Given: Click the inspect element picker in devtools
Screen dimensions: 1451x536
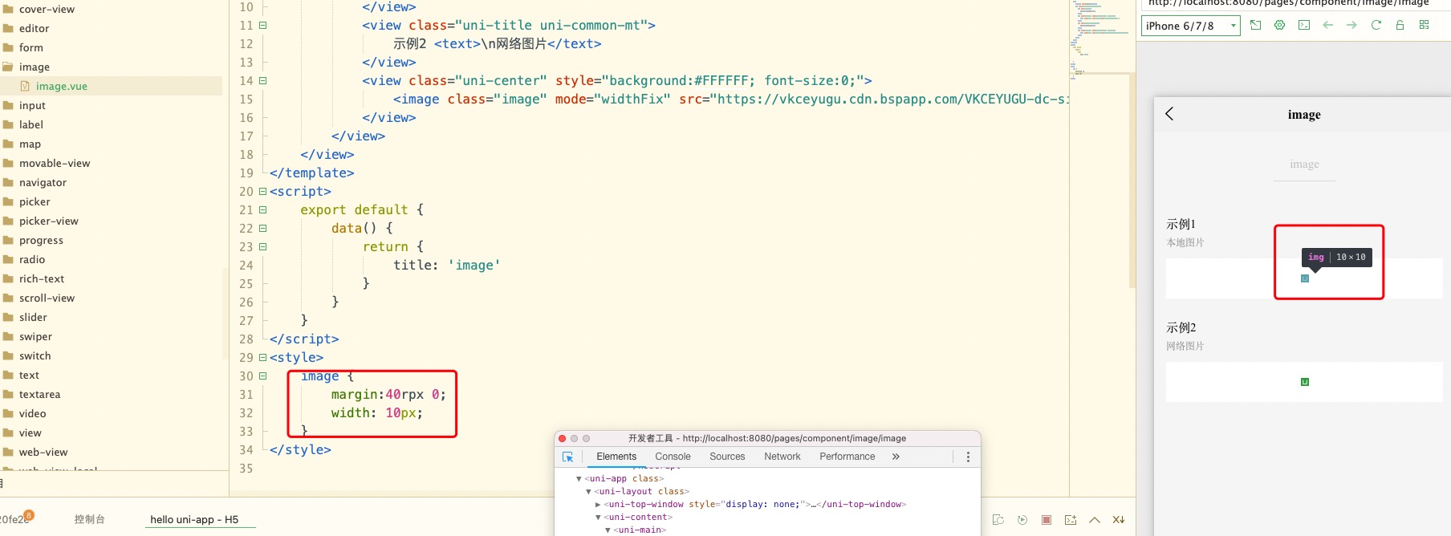Looking at the screenshot, I should click(x=568, y=457).
